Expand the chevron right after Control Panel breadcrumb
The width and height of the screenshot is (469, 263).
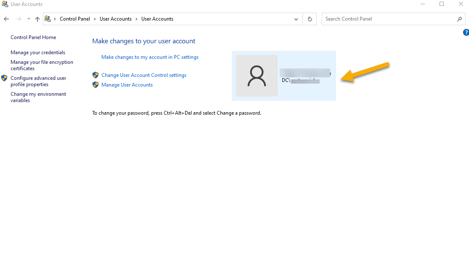coord(95,19)
